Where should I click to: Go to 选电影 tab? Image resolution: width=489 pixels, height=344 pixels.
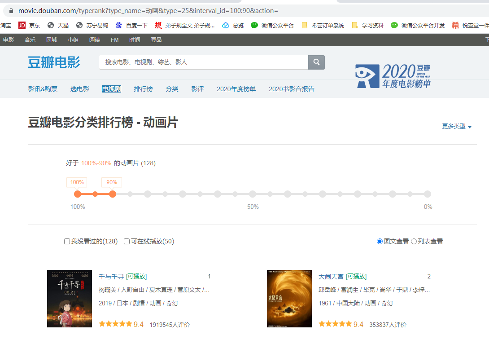click(80, 89)
